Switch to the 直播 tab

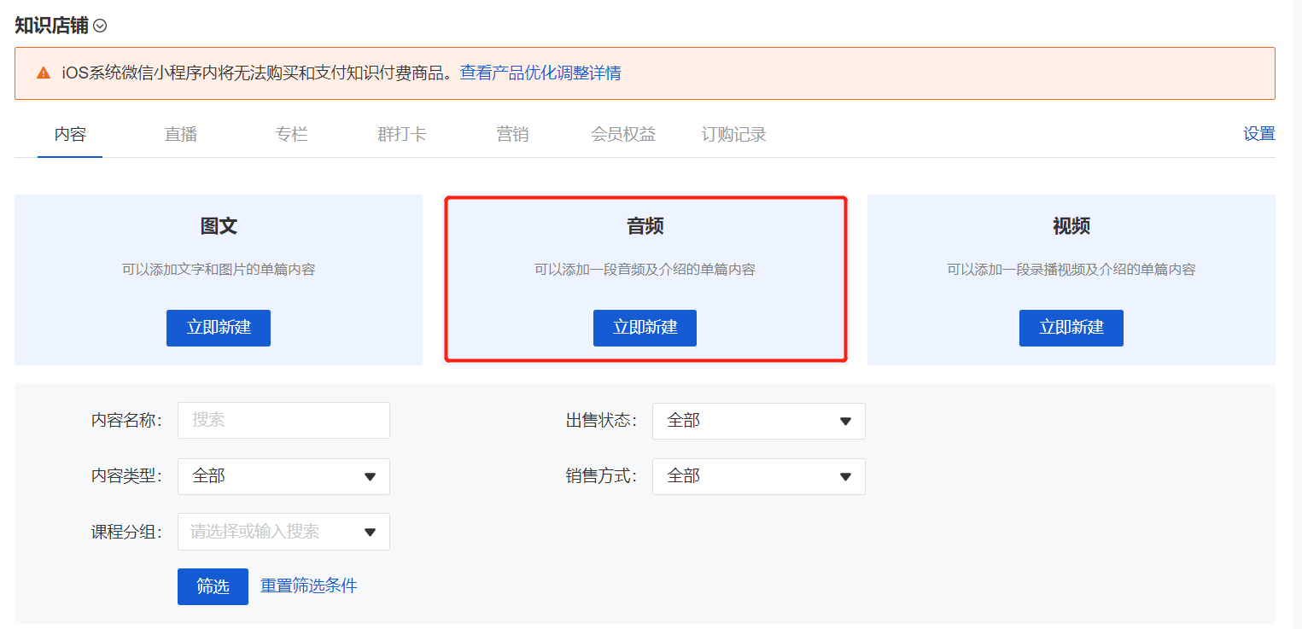[181, 135]
